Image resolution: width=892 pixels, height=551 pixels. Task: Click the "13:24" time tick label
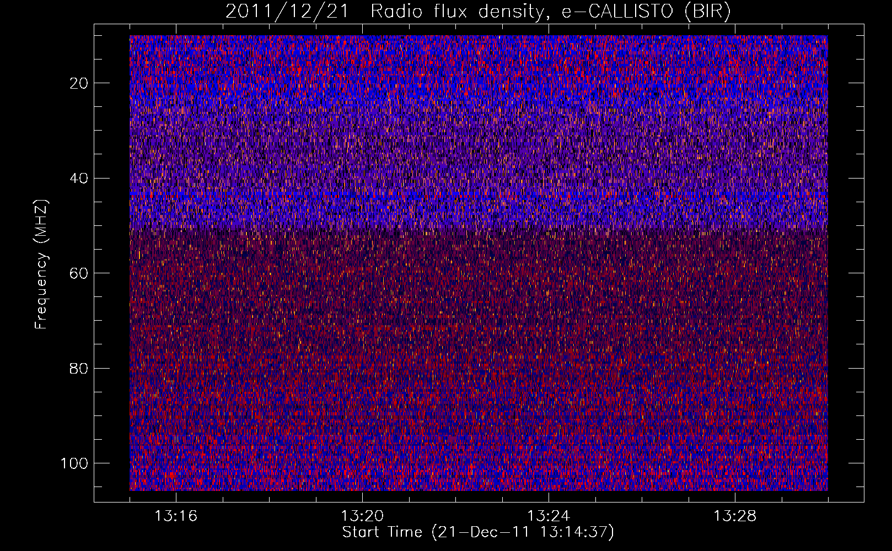coord(549,516)
